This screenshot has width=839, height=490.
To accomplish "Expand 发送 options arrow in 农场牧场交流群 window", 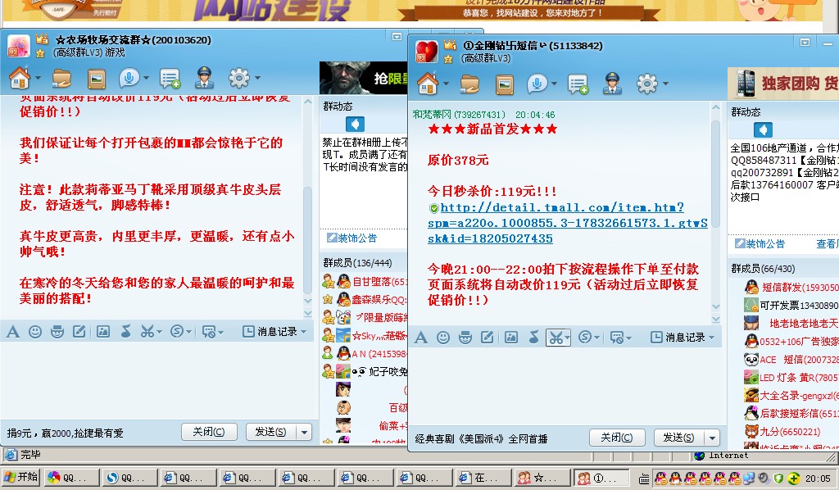I will point(305,432).
